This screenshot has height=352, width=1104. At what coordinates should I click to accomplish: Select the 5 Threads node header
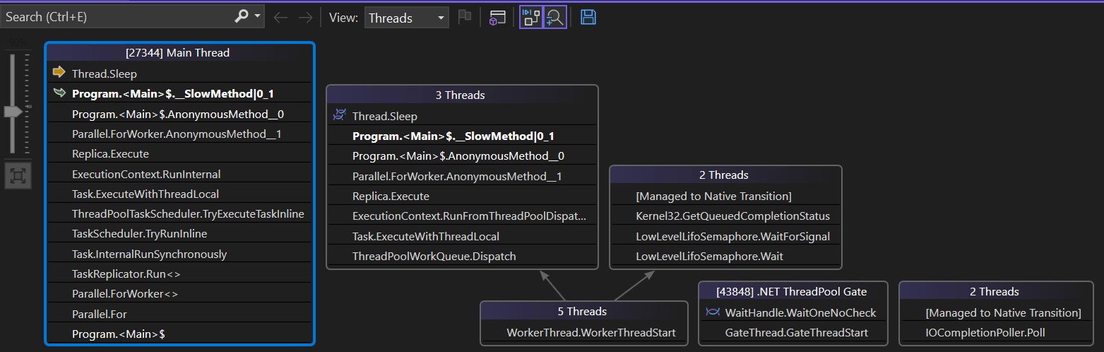[583, 311]
